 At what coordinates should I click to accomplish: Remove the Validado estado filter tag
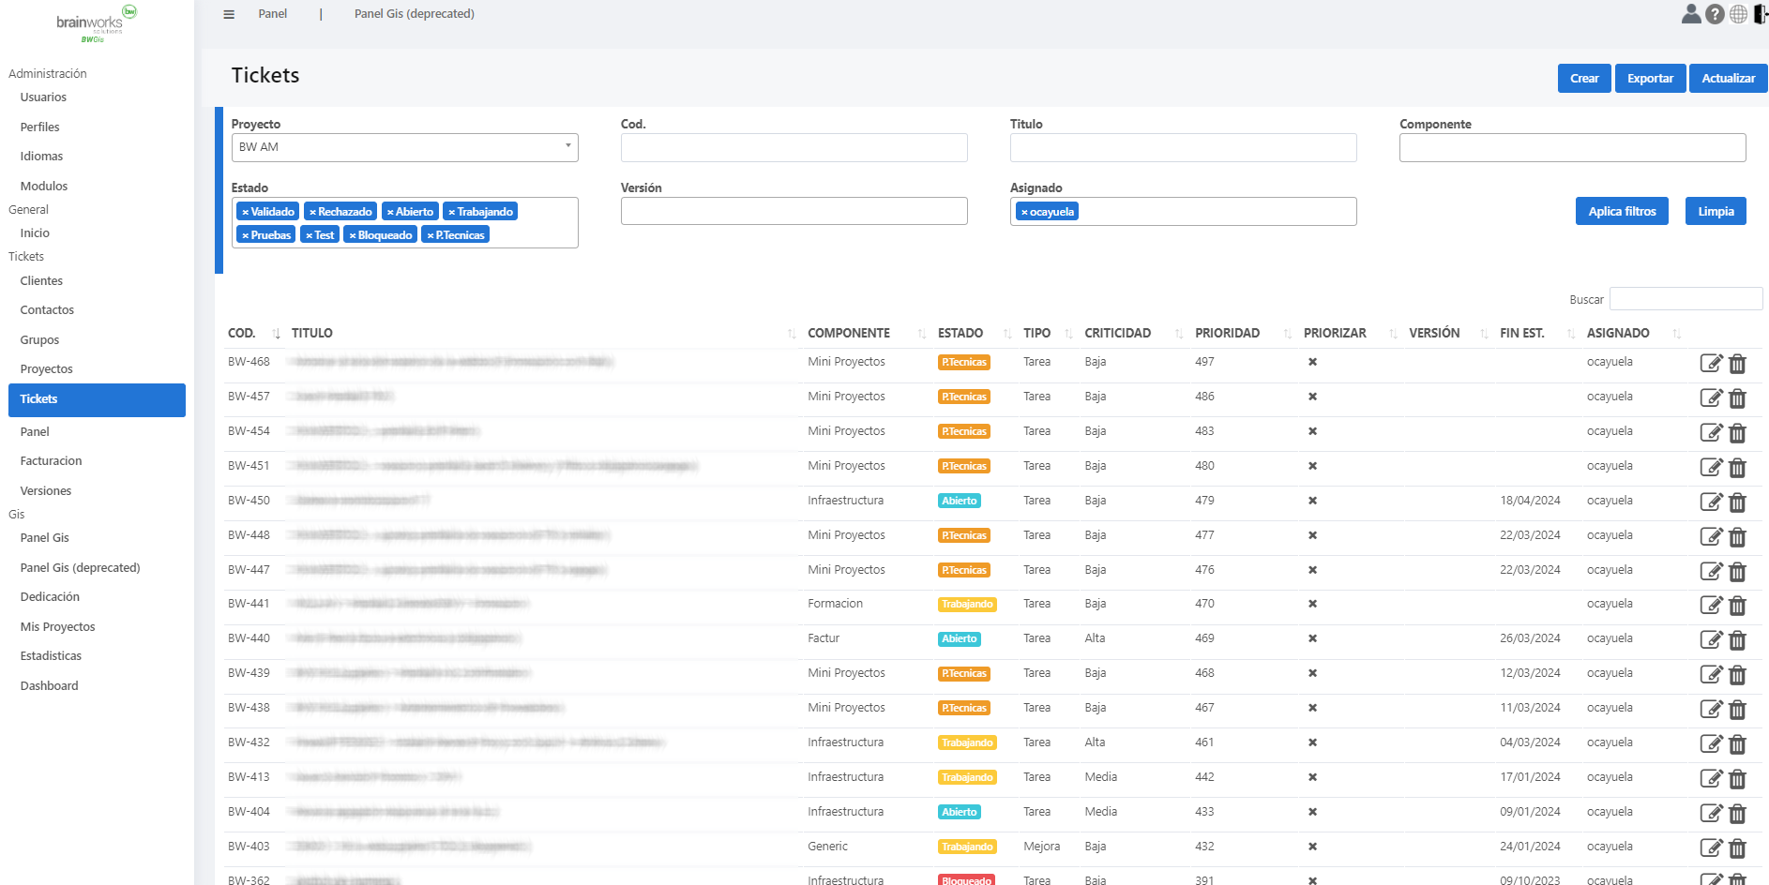[x=246, y=213]
